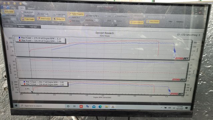Screen dimensions: 213x120
Task: Open the Tree View tab
Action: pyautogui.click(x=33, y=27)
